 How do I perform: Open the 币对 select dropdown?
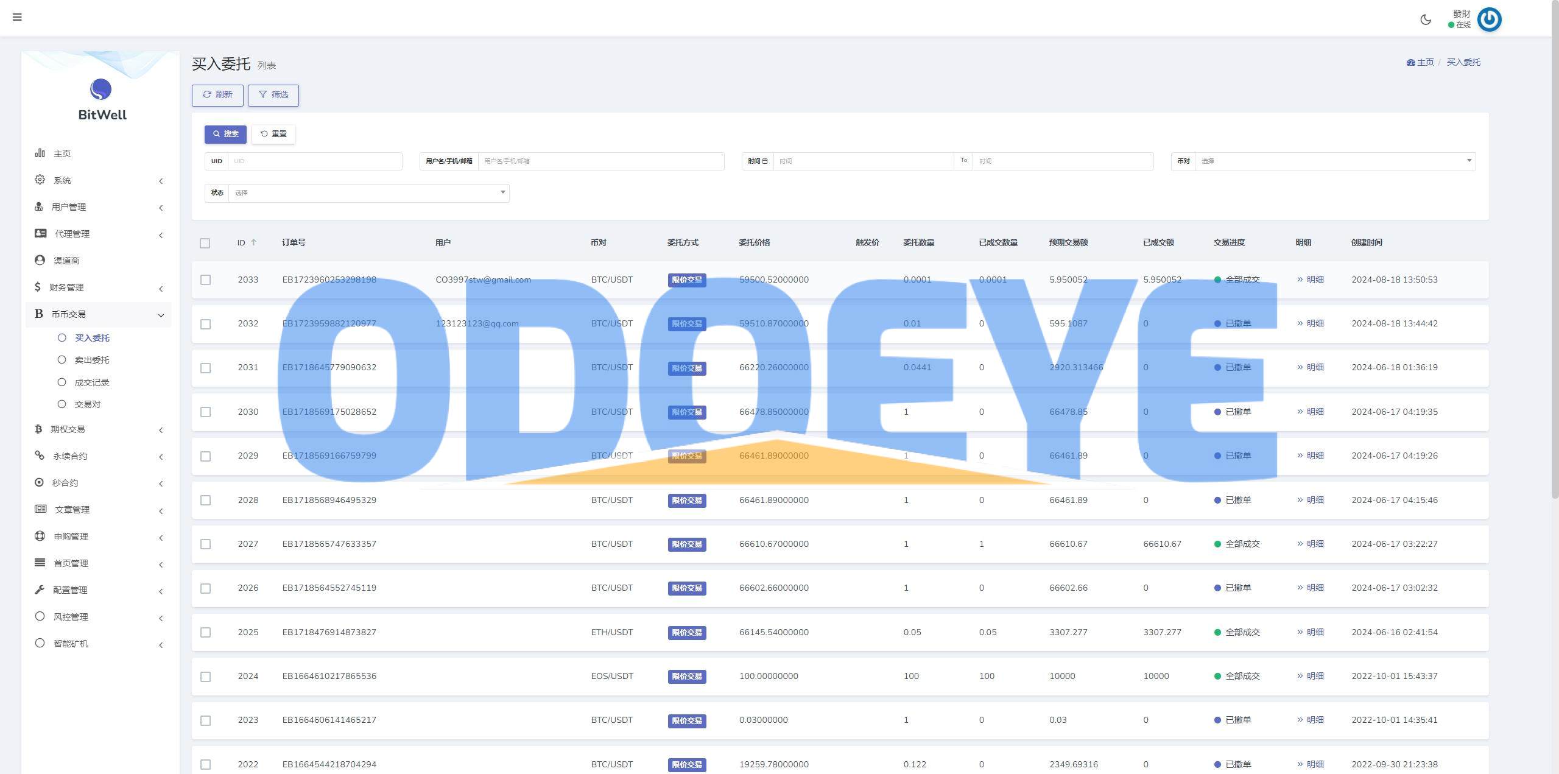[1335, 161]
